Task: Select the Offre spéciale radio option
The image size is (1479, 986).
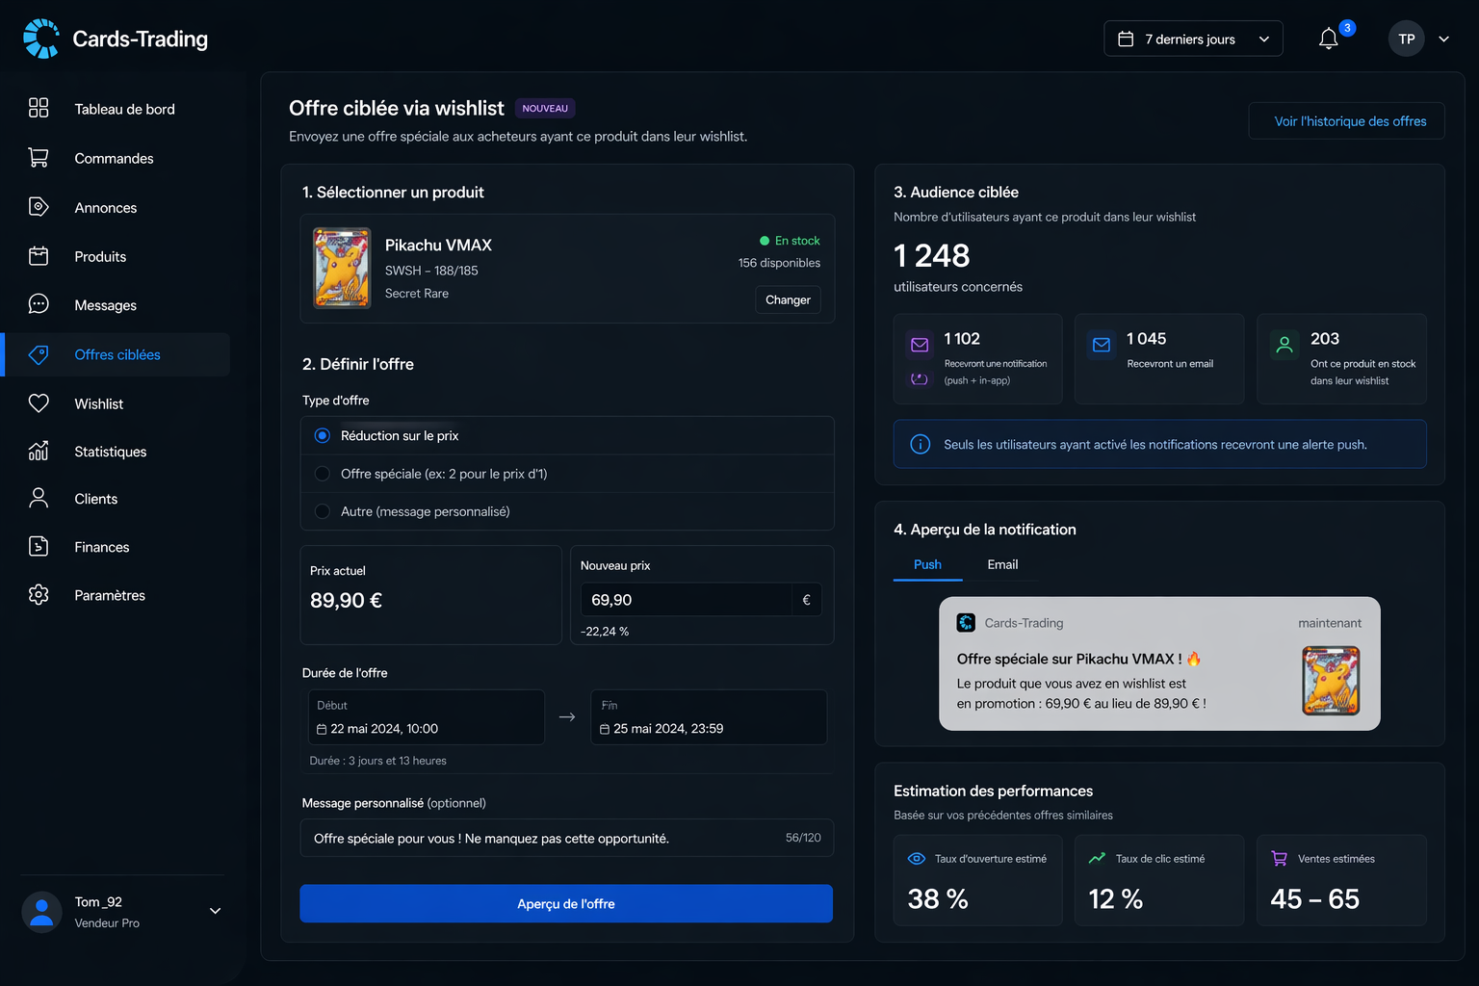Action: click(x=567, y=474)
